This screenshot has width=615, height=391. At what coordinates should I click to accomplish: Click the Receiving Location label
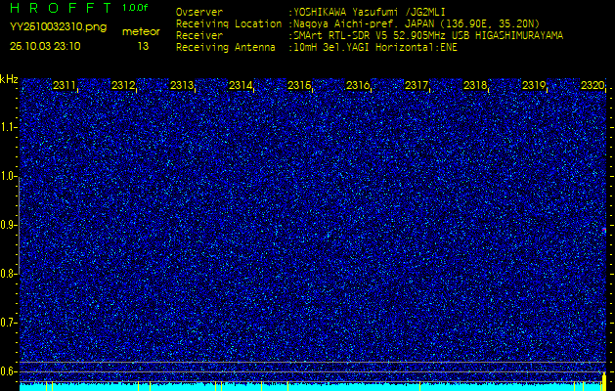229,23
